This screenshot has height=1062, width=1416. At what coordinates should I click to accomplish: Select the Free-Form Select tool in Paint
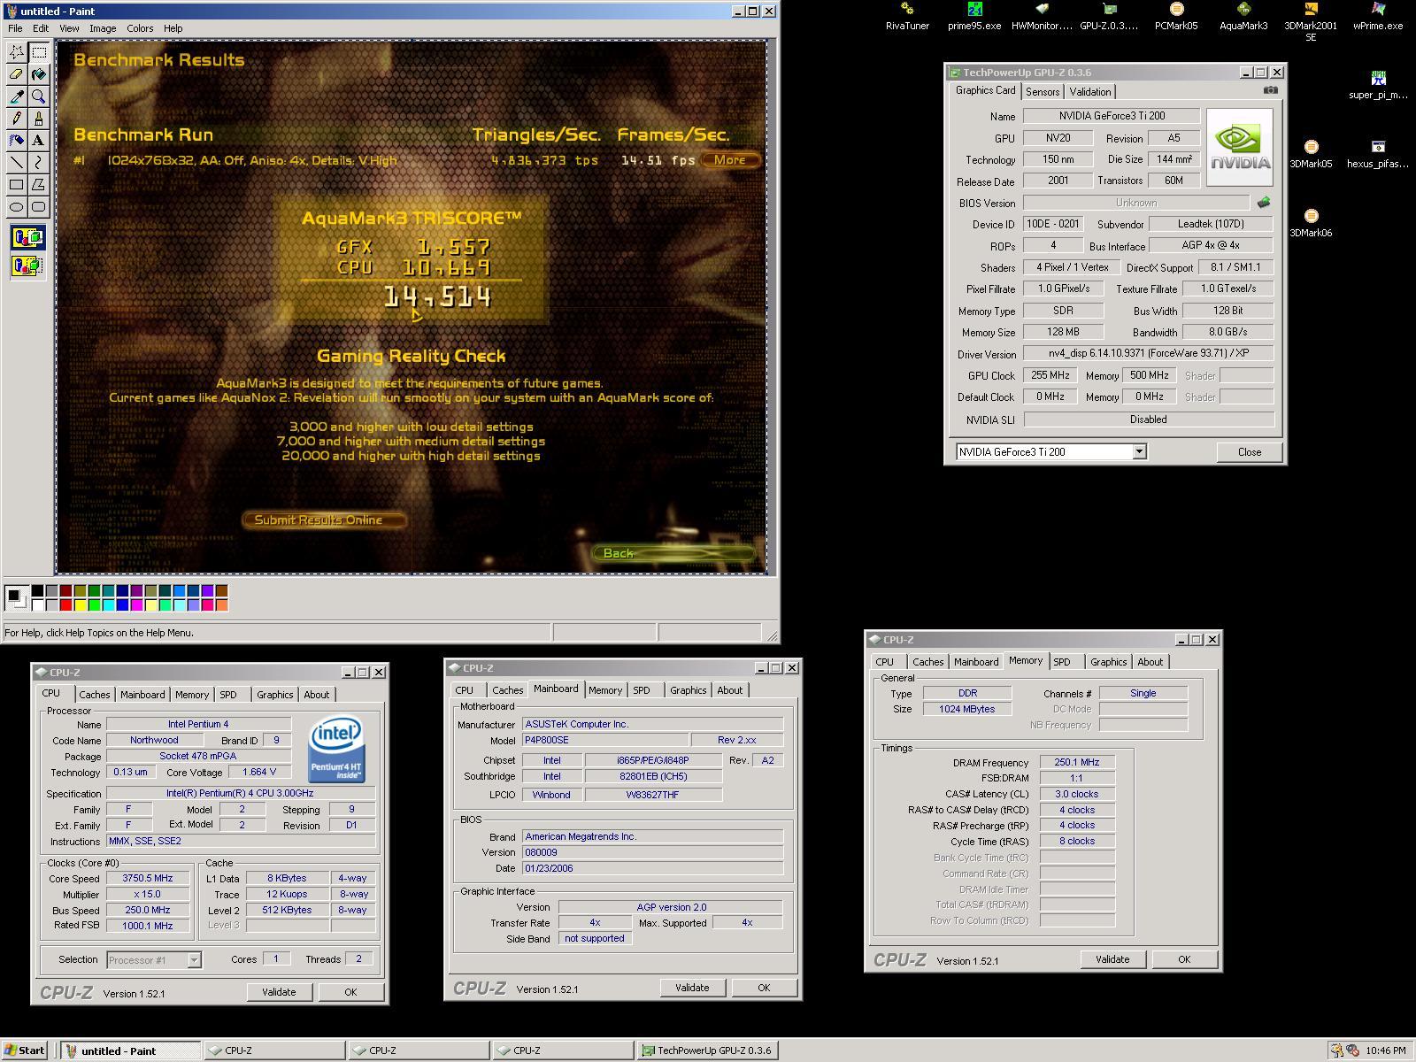coord(17,52)
